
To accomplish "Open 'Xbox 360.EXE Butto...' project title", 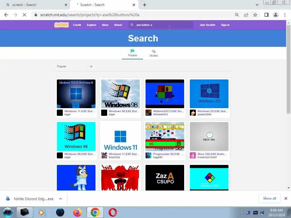I will [x=212, y=154].
